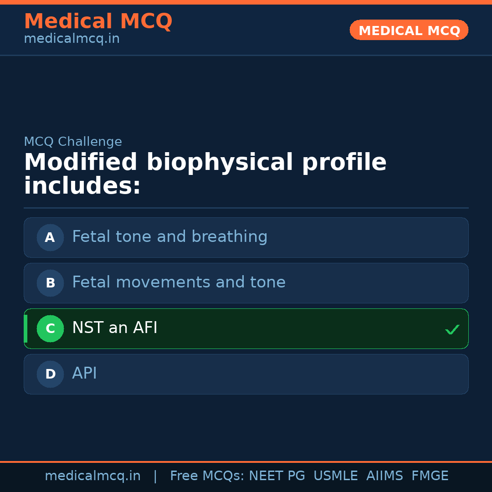Choose option "Fetal movements and tone"
Viewport: 492px width, 492px height.
pos(179,282)
